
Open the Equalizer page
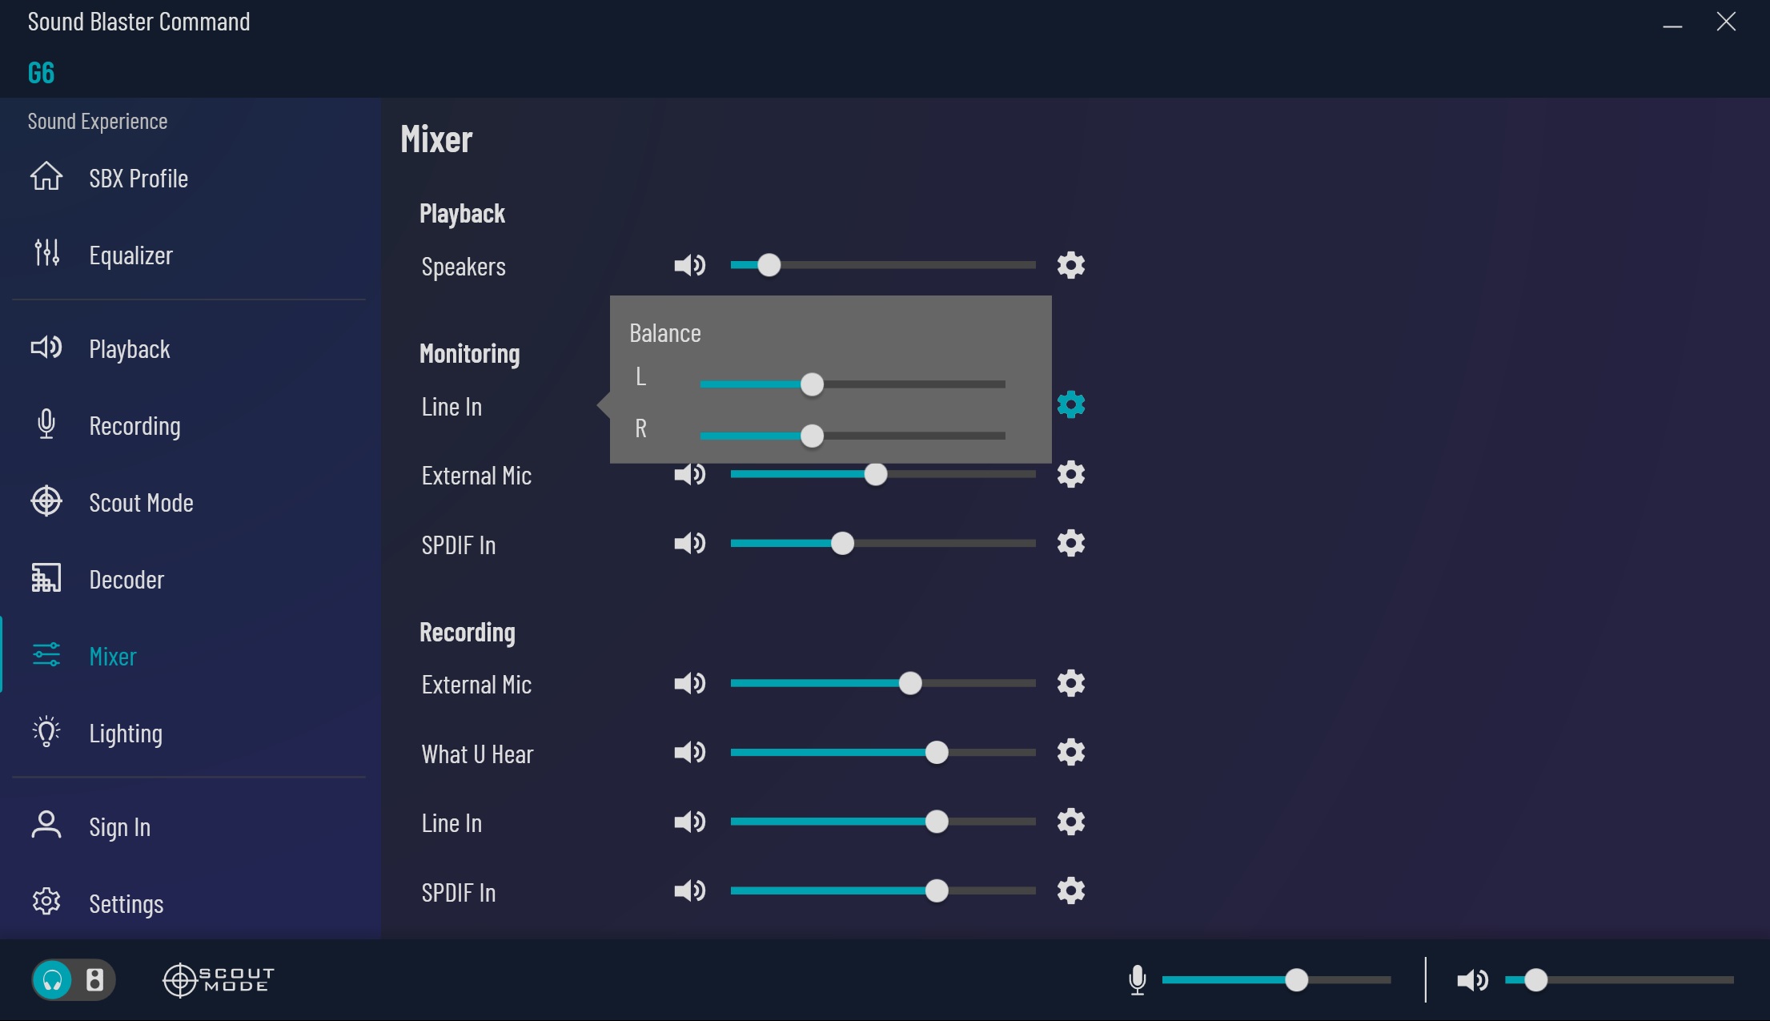coord(131,255)
